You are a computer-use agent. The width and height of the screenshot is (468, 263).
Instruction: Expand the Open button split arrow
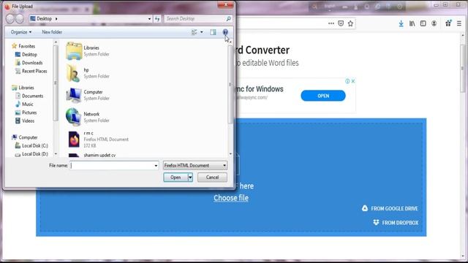(190, 178)
